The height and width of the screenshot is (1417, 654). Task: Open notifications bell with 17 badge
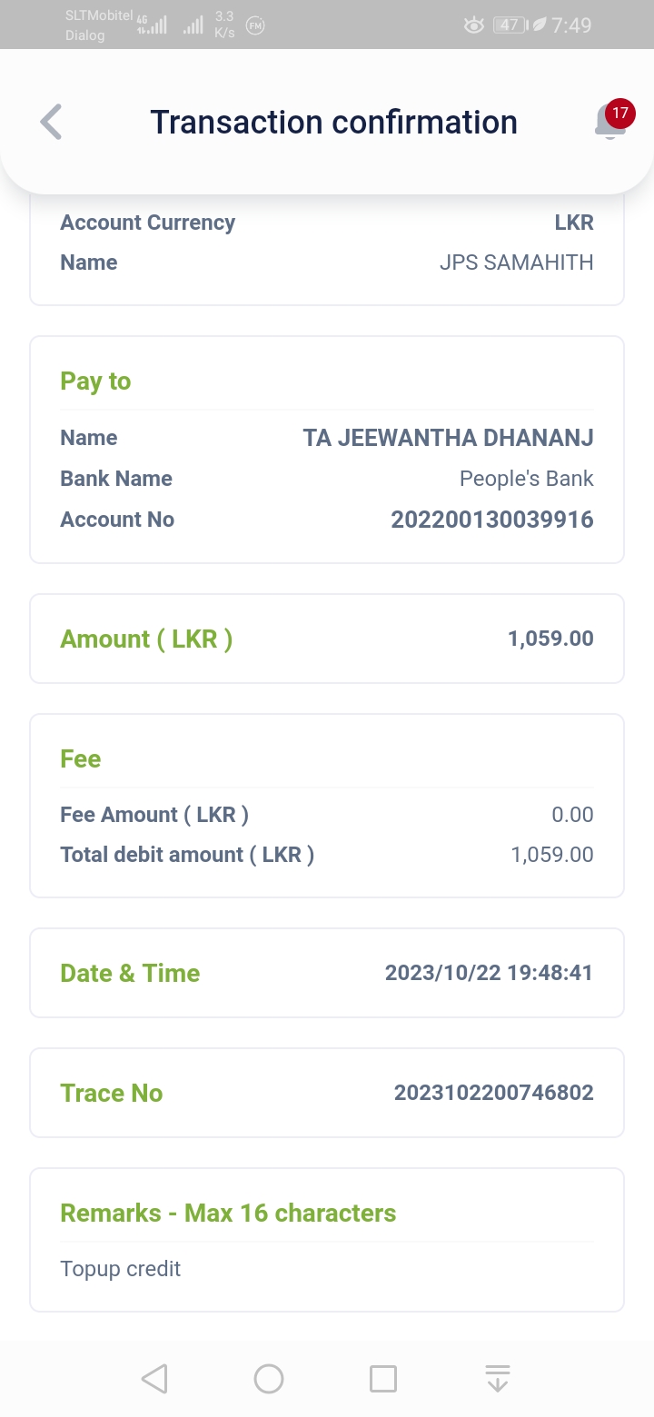[611, 121]
